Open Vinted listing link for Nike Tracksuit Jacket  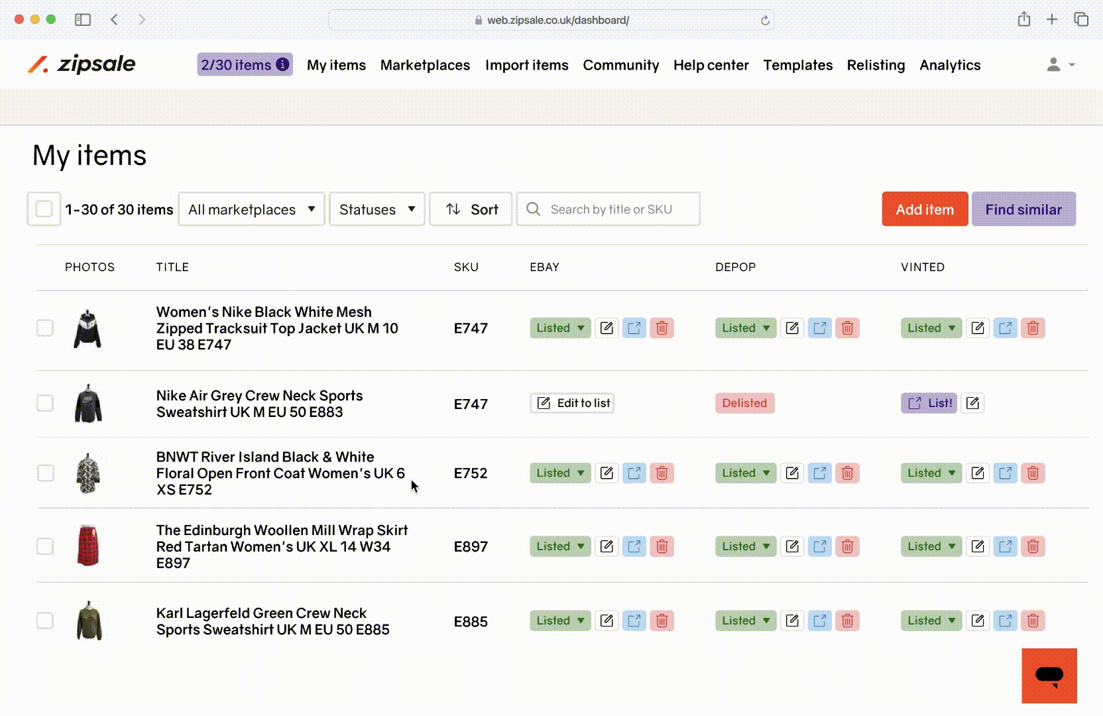(1006, 328)
